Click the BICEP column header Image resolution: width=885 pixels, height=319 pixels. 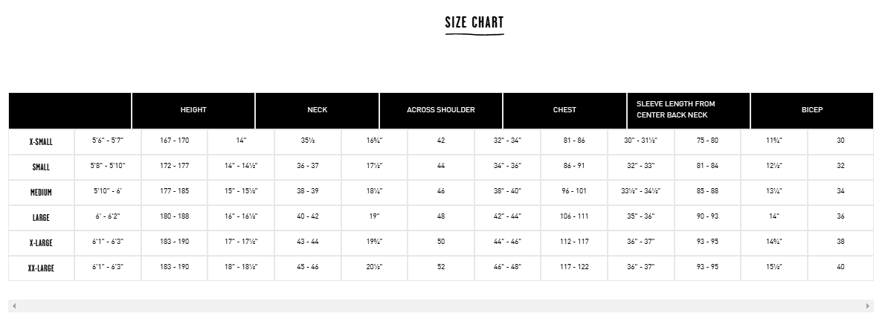(812, 110)
